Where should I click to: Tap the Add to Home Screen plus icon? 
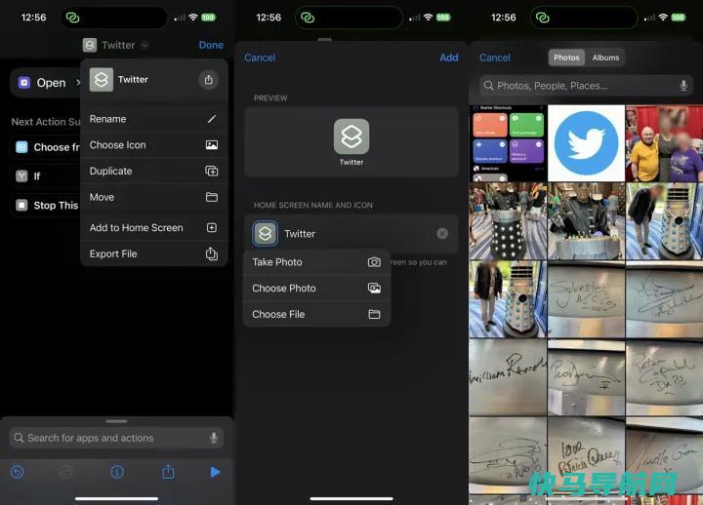(x=212, y=227)
